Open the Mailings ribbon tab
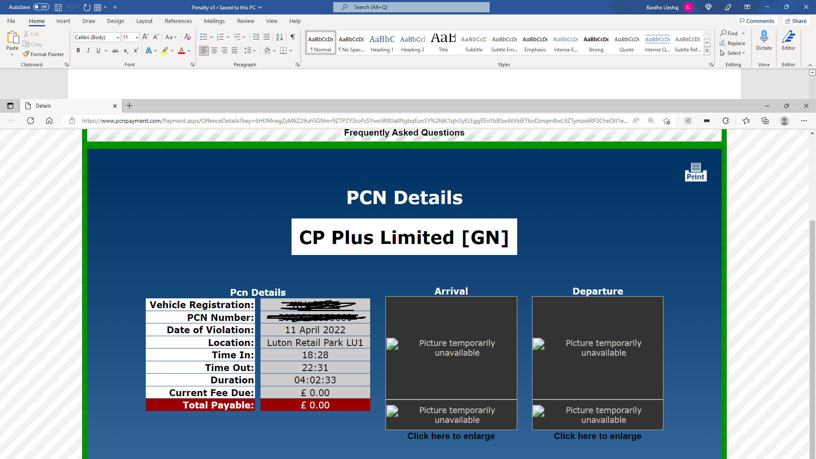This screenshot has height=459, width=816. tap(214, 21)
